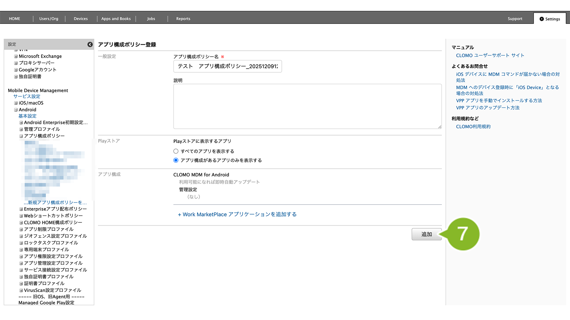Open the Apps and Books menu
The height and width of the screenshot is (320, 570).
click(x=116, y=19)
